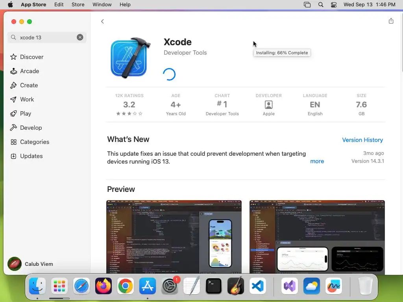Open Control Center in the menu bar
403x302 pixels.
334,5
